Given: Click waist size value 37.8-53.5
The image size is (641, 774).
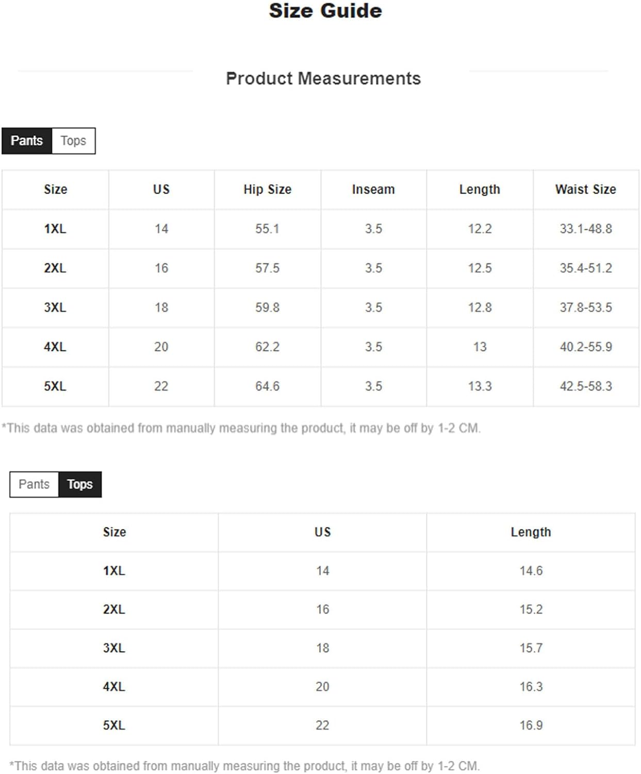Looking at the screenshot, I should point(586,308).
